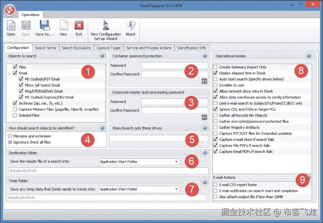Open Service and Process Actions tab
323x223 pixels.
pos(149,48)
